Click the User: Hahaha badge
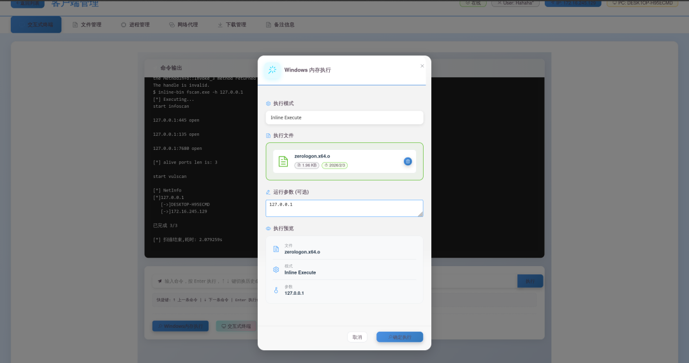This screenshot has width=689, height=363. tap(515, 3)
